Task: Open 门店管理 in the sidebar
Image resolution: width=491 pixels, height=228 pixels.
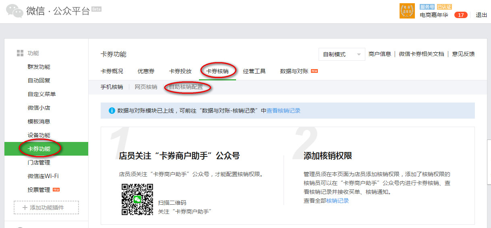Action: 39,162
